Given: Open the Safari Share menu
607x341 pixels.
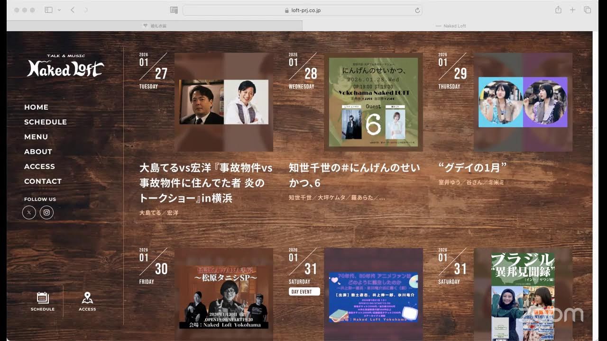Looking at the screenshot, I should [558, 10].
